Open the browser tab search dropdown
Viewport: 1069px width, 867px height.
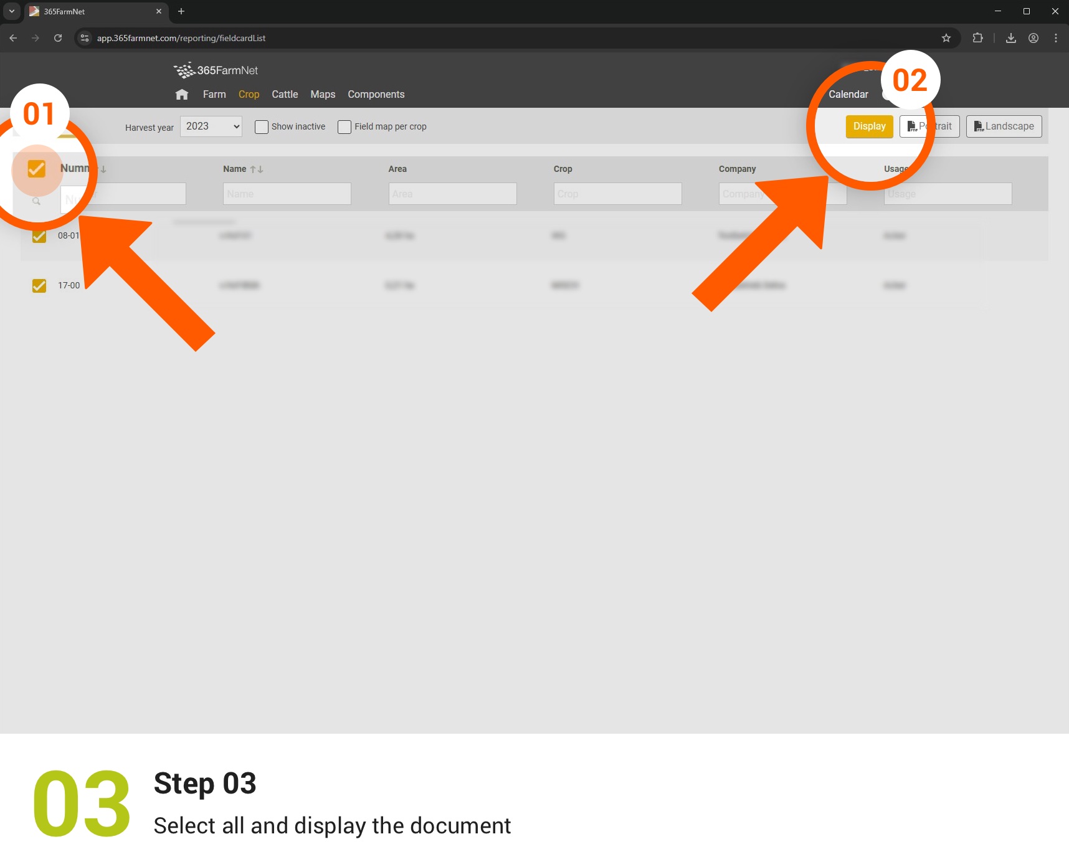[11, 11]
